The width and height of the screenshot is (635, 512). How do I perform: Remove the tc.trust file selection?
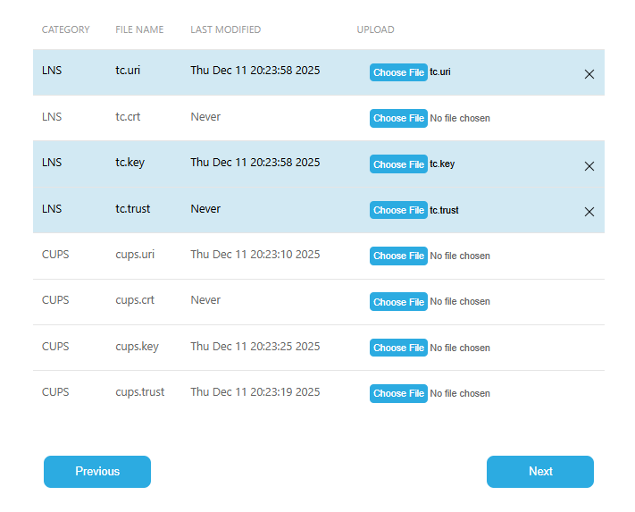point(589,212)
